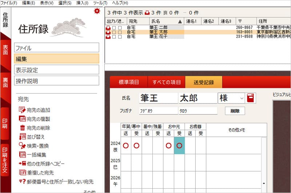Click the 他の住所録へコピー link

click(x=46, y=164)
